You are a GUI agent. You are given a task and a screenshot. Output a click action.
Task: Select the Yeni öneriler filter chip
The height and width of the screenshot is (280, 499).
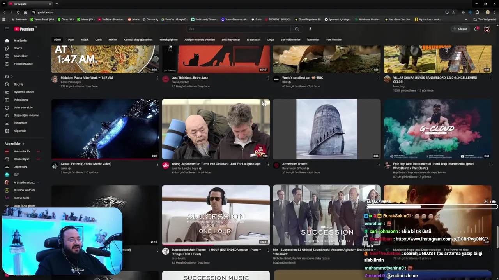(334, 40)
